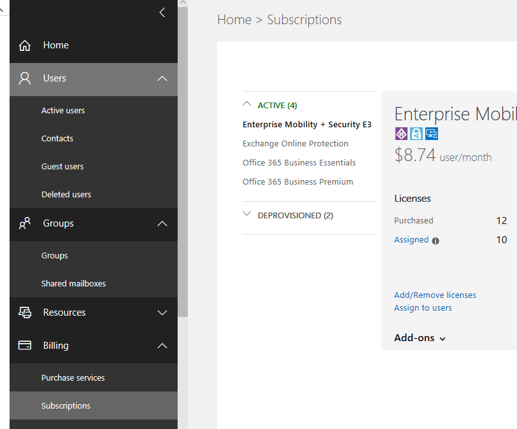Select Enterprise Mobility + Security E3 subscription

(307, 125)
